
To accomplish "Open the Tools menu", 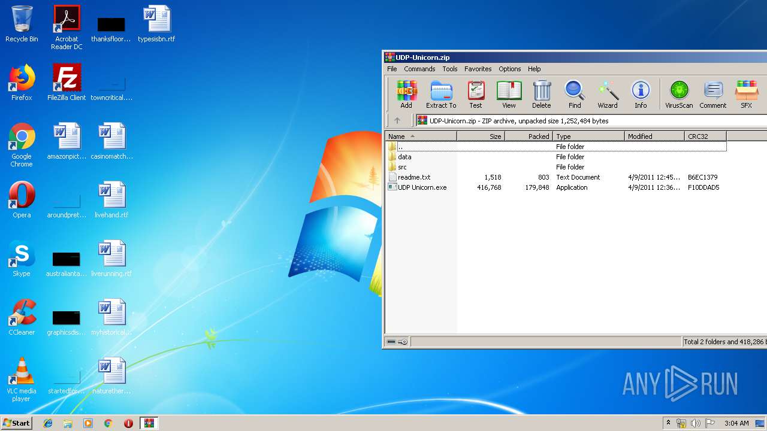I will (x=450, y=69).
